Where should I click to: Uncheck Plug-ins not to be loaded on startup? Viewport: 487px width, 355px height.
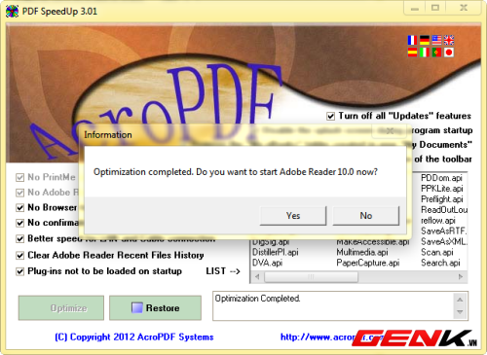20,271
